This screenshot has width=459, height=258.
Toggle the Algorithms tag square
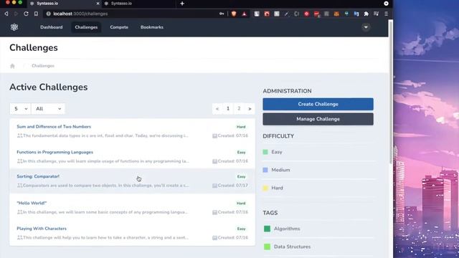coord(267,229)
